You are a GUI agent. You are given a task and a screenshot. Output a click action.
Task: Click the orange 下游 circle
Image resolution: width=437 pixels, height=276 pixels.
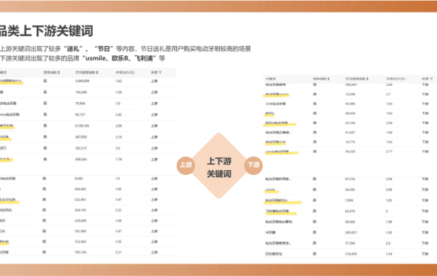[253, 165]
